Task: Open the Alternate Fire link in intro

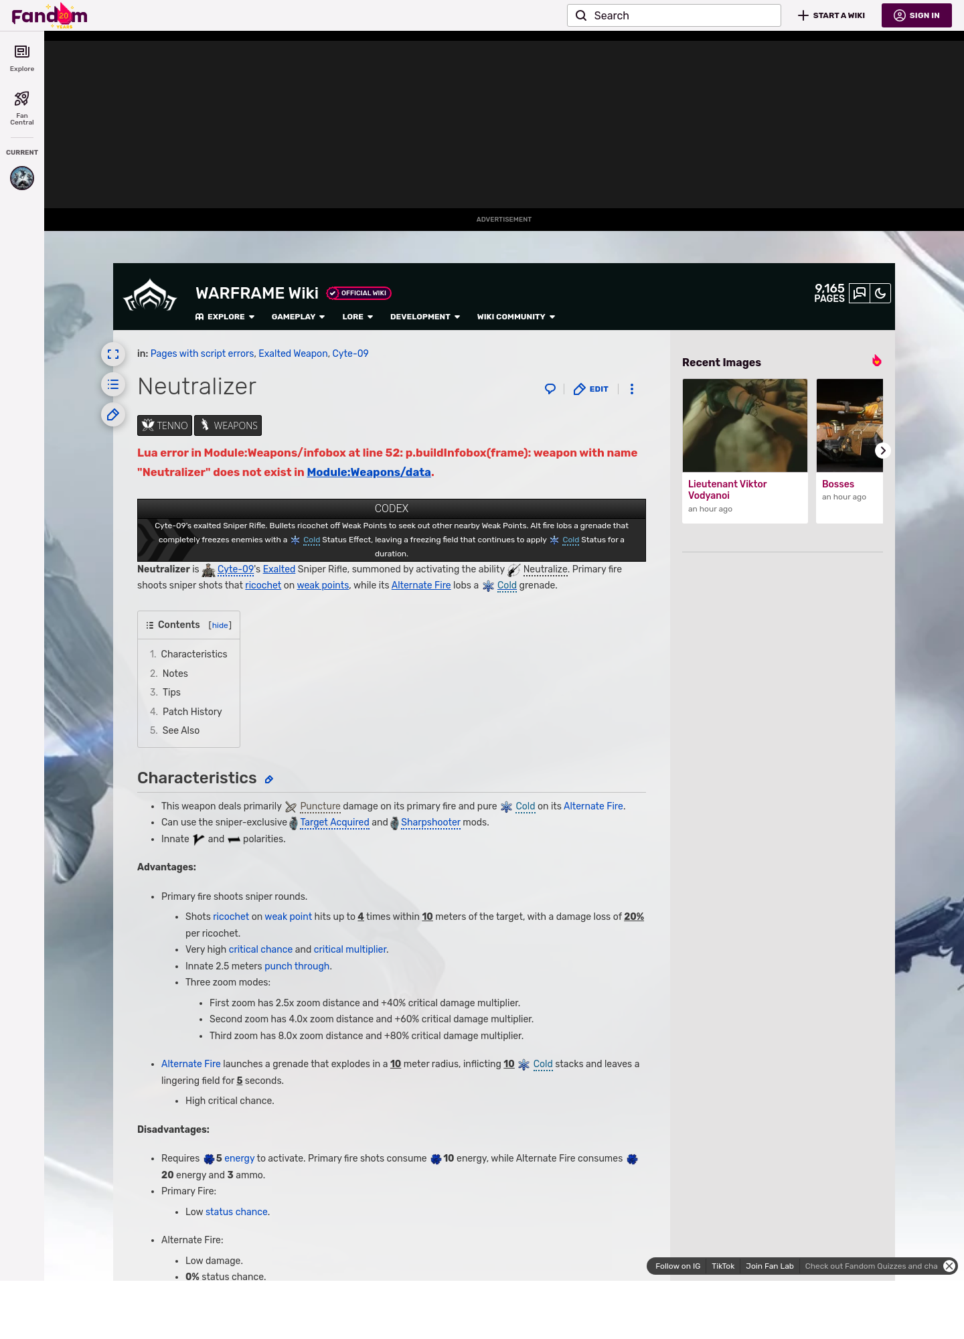Action: coord(421,585)
